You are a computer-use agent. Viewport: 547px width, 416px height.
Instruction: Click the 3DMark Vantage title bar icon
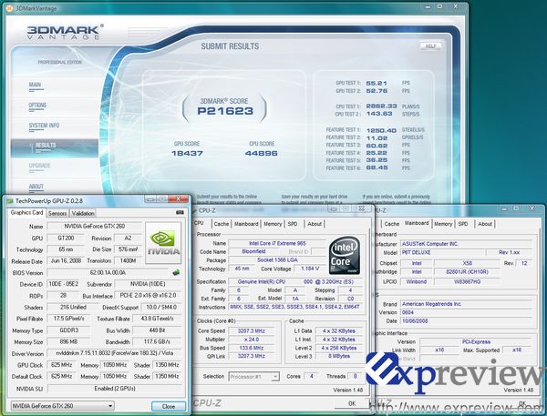click(9, 8)
